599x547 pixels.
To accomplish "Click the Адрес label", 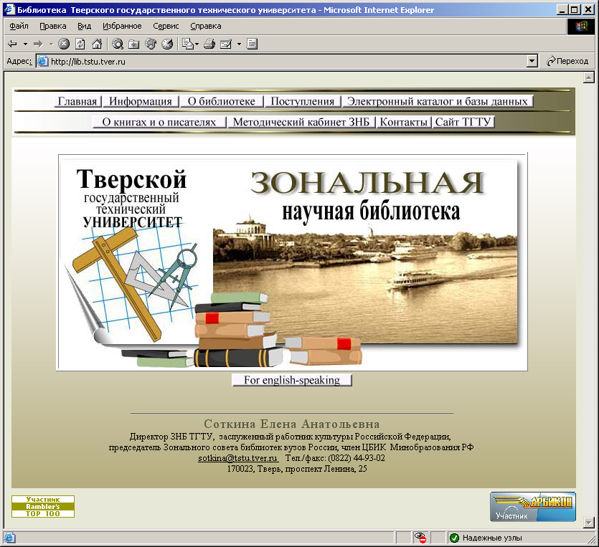I will 19,61.
